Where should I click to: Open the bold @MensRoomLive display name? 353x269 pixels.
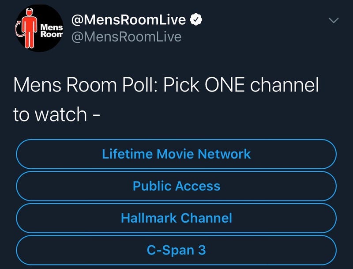point(128,19)
